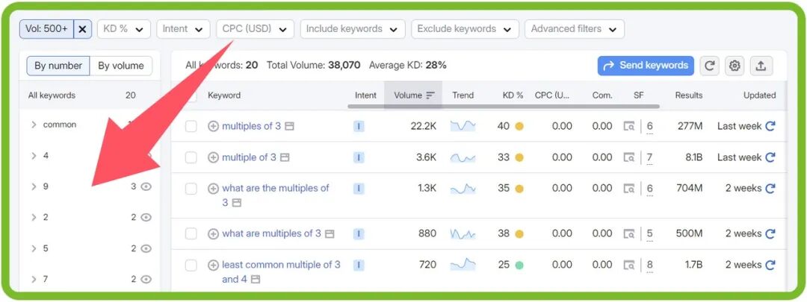The height and width of the screenshot is (302, 807).
Task: Refresh metrics for 'least common multiple' row
Action: (770, 265)
